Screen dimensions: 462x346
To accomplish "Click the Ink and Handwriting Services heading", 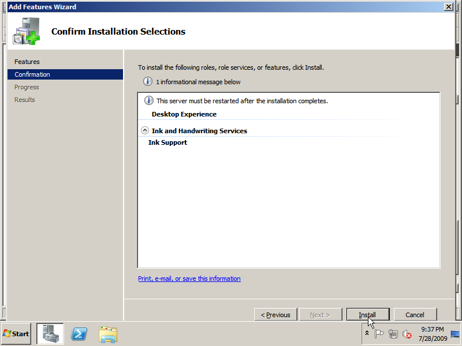I will coord(199,131).
